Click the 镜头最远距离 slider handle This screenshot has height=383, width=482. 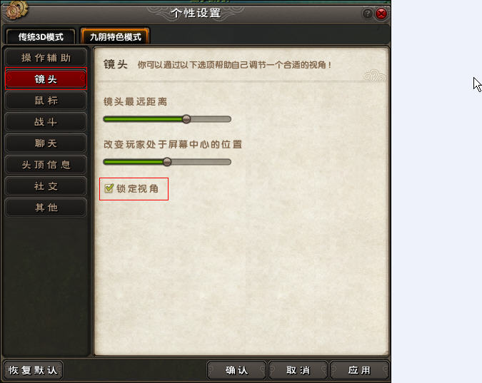click(186, 119)
